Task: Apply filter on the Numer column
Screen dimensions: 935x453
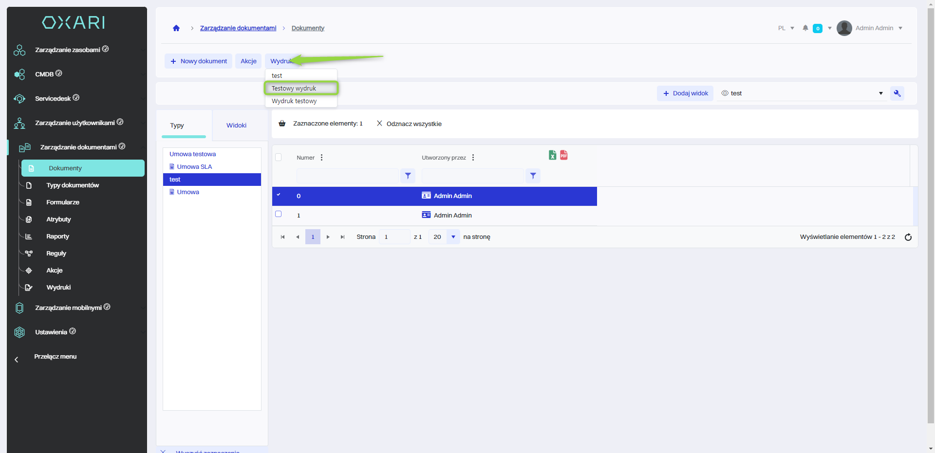Action: 408,176
